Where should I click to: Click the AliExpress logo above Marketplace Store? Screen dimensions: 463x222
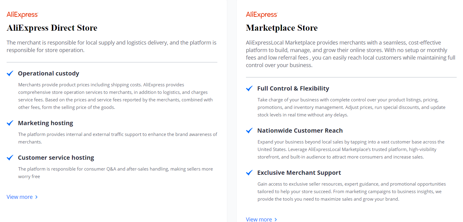point(262,14)
